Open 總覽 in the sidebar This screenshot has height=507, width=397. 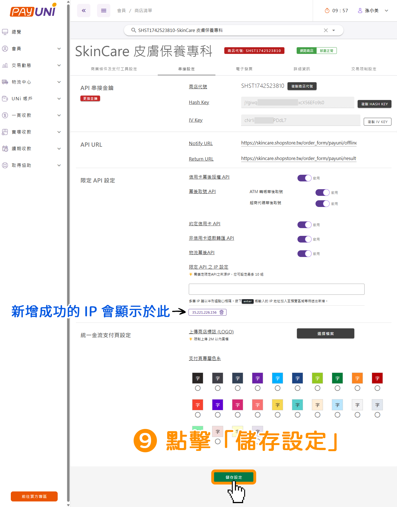coord(17,32)
